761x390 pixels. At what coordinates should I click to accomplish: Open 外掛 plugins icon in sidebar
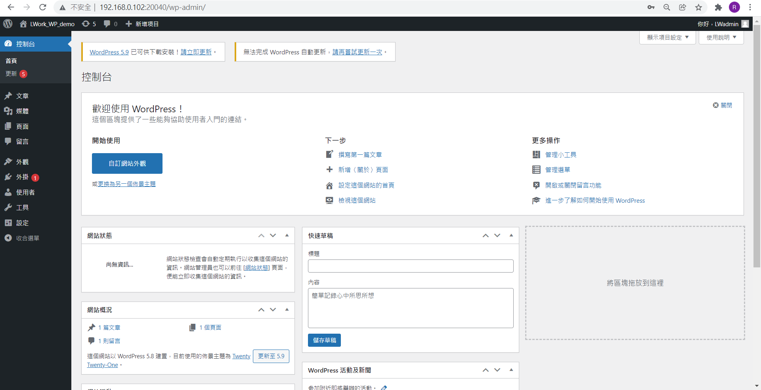[8, 177]
